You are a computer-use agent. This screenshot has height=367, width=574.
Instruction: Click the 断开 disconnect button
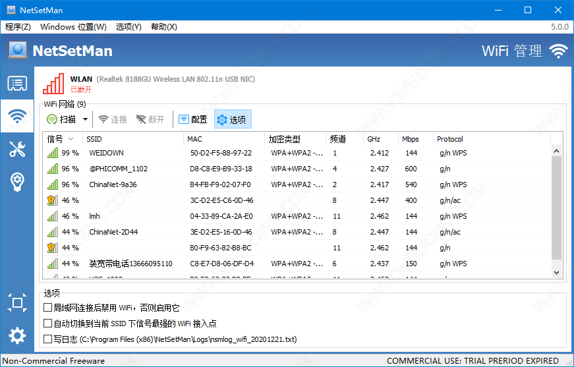150,119
